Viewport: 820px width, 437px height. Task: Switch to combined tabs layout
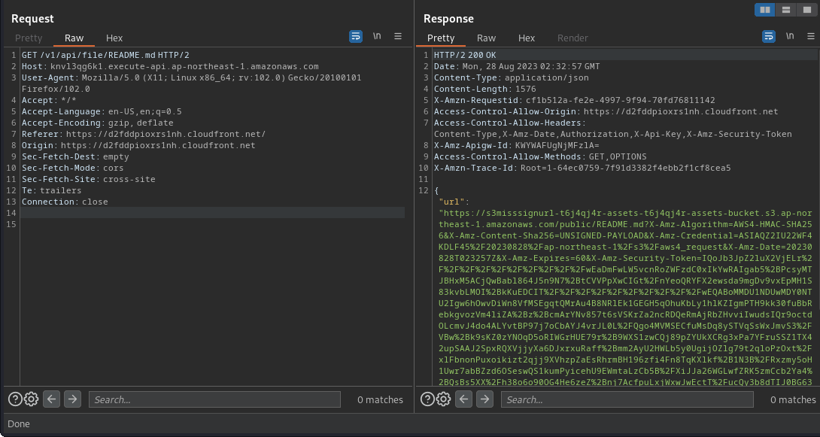[x=806, y=10]
